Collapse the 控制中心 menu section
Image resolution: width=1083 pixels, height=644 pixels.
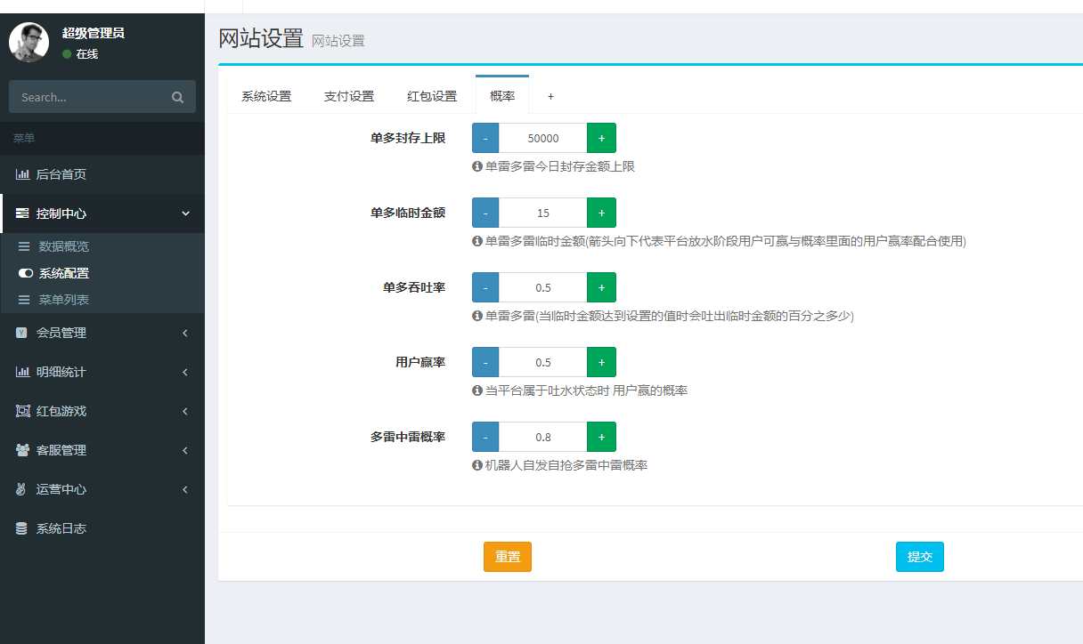point(185,213)
